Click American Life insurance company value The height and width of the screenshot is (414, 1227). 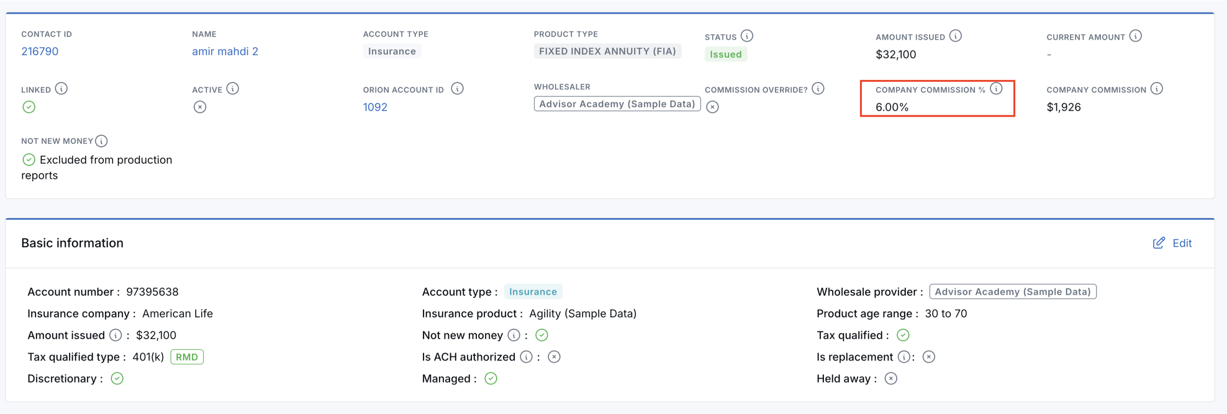click(x=178, y=313)
